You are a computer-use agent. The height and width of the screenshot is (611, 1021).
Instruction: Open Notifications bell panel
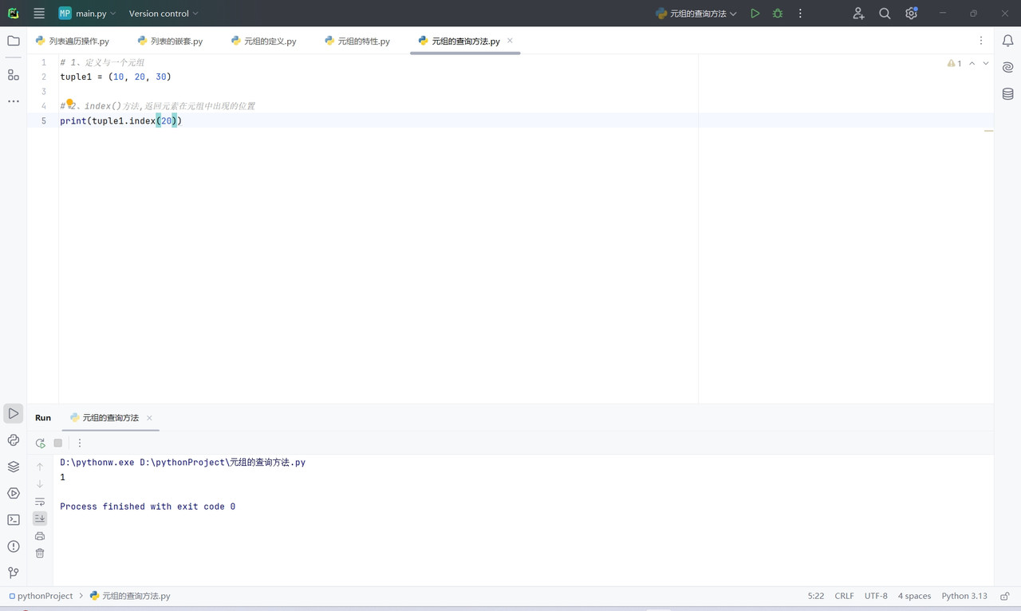point(1008,41)
